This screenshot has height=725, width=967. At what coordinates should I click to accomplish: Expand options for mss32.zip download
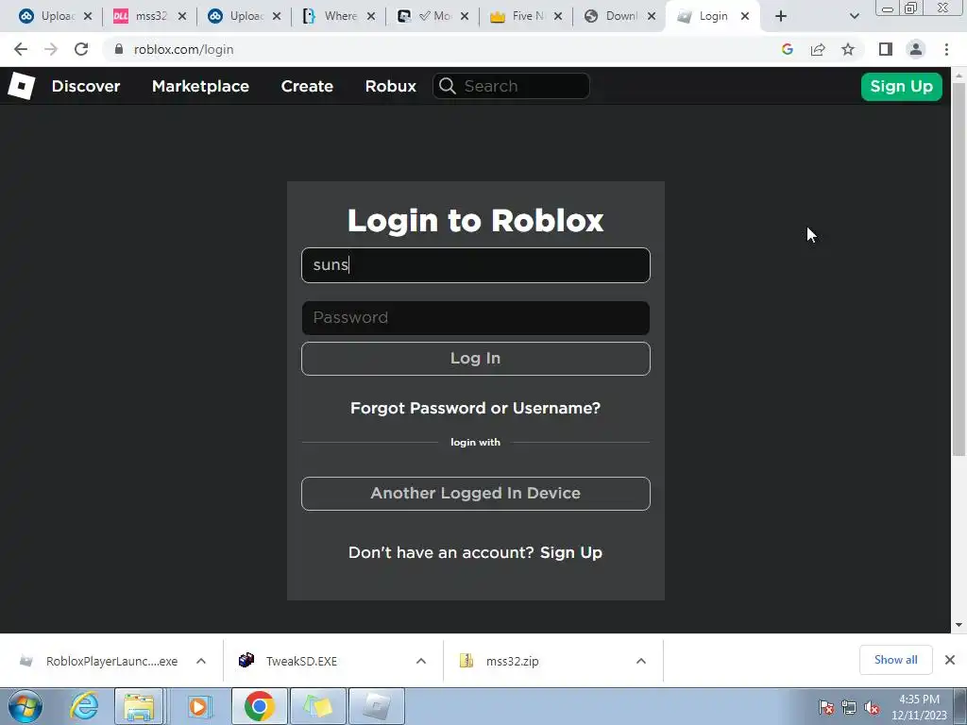(641, 661)
